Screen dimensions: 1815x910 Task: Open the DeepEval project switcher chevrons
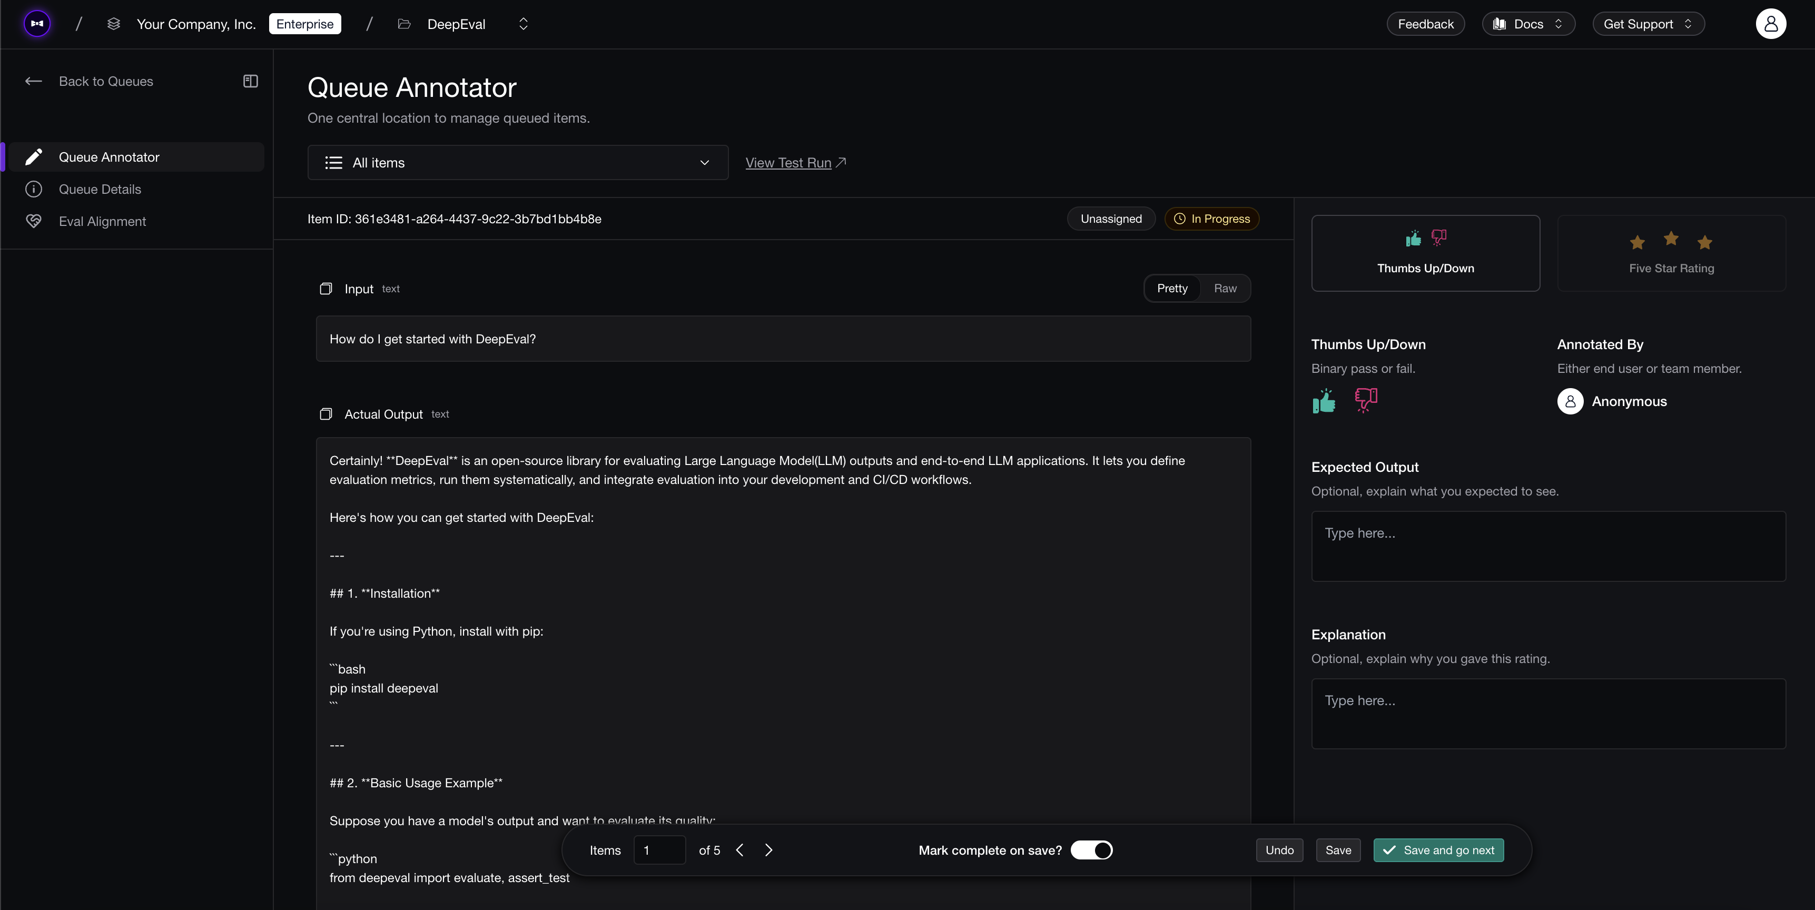click(x=523, y=23)
